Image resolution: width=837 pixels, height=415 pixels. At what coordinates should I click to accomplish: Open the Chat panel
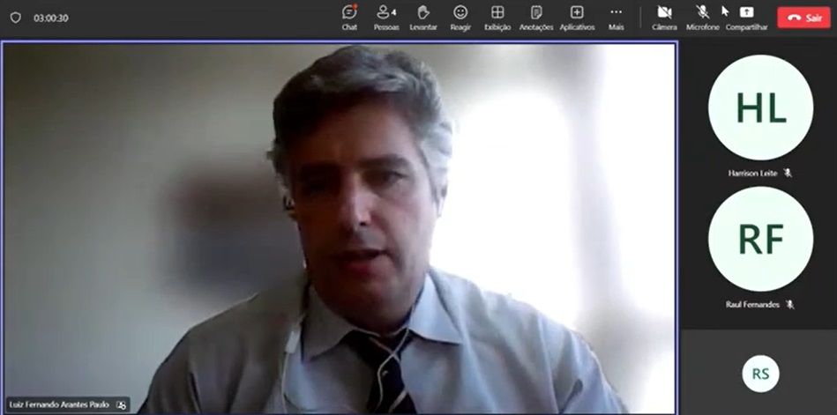point(349,16)
